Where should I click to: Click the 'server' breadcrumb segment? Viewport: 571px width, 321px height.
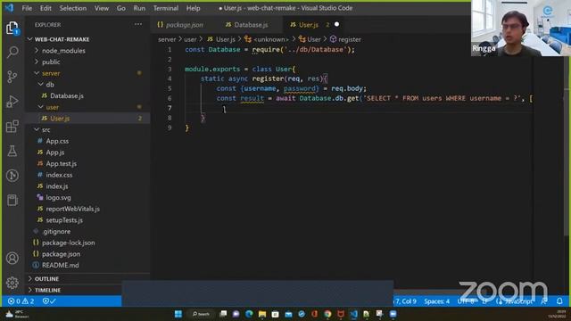click(x=167, y=39)
